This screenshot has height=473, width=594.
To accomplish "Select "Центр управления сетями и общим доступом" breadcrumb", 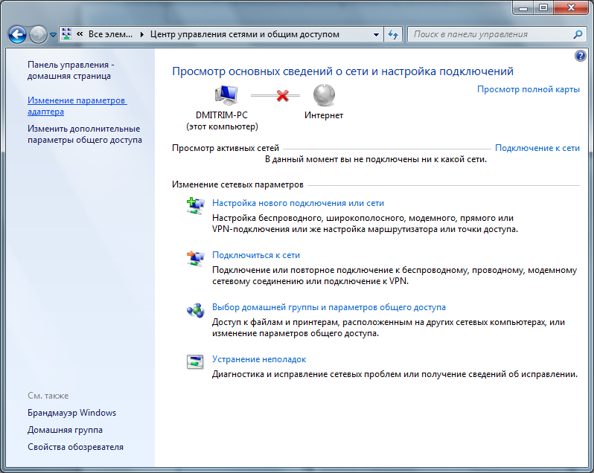I will pyautogui.click(x=245, y=34).
